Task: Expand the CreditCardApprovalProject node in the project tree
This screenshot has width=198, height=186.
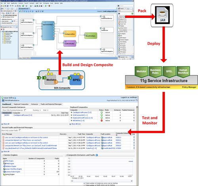Action: [2, 15]
